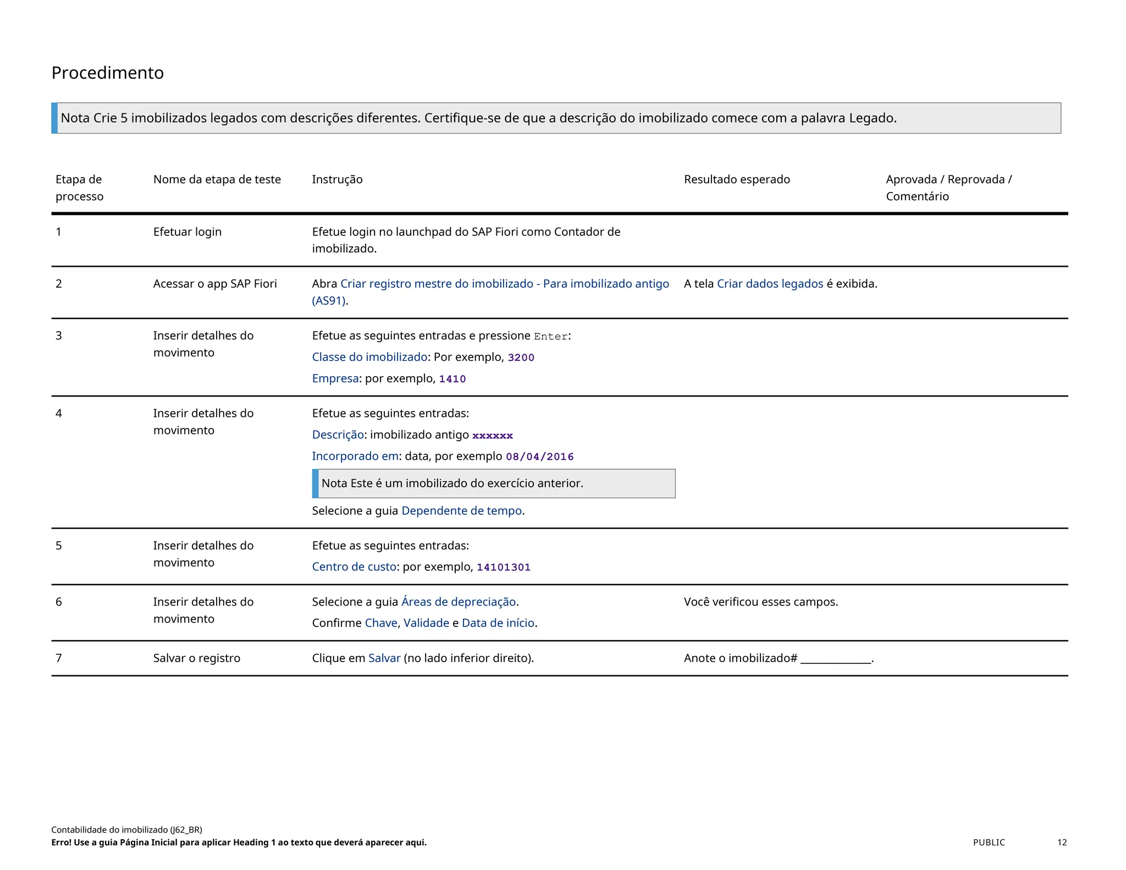1126x870 pixels.
Task: Click the 'Chave' link text
Action: [x=380, y=623]
